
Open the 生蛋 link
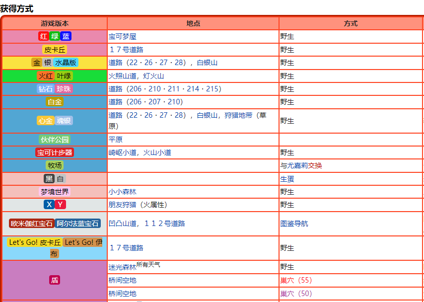pyautogui.click(x=287, y=179)
